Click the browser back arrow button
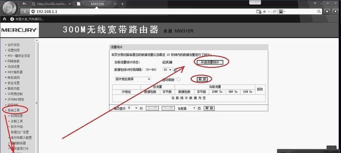This screenshot has height=153, width=341. (25, 11)
